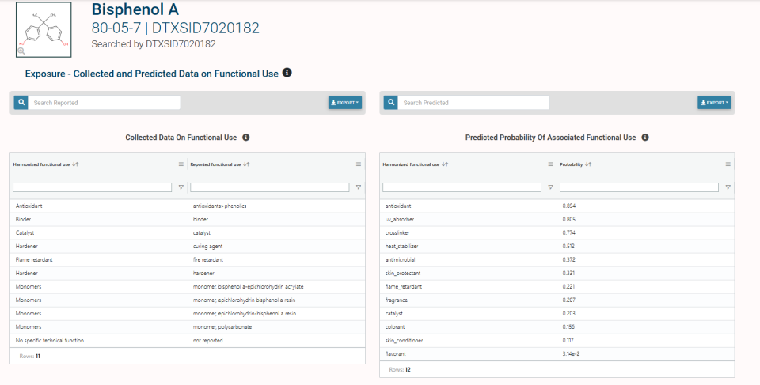Open column menu for Reported functional use
Image resolution: width=760 pixels, height=385 pixels.
click(x=358, y=164)
